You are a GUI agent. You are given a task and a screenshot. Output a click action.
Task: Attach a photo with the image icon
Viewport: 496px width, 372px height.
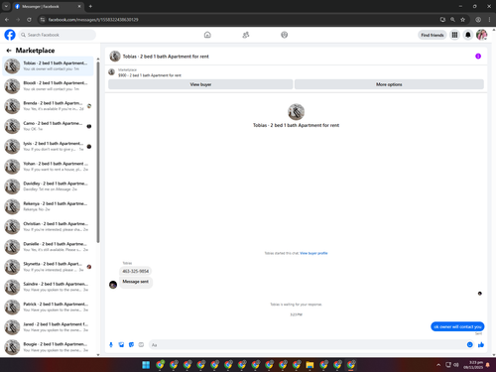point(121,345)
